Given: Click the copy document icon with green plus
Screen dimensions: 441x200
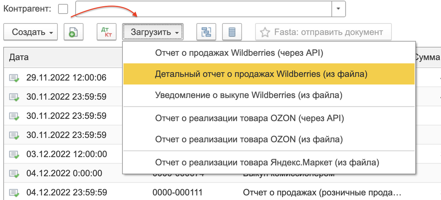Looking at the screenshot, I should click(74, 32).
